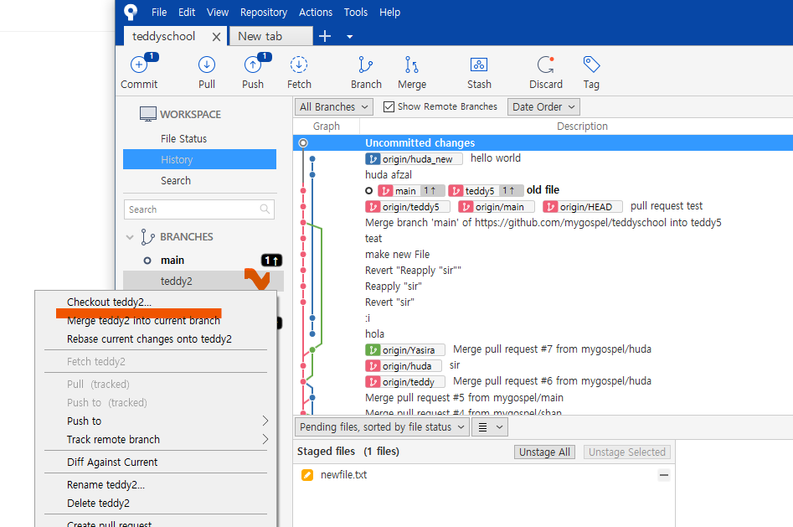This screenshot has width=793, height=527.
Task: Open tab list dropdown arrow
Action: pos(349,37)
